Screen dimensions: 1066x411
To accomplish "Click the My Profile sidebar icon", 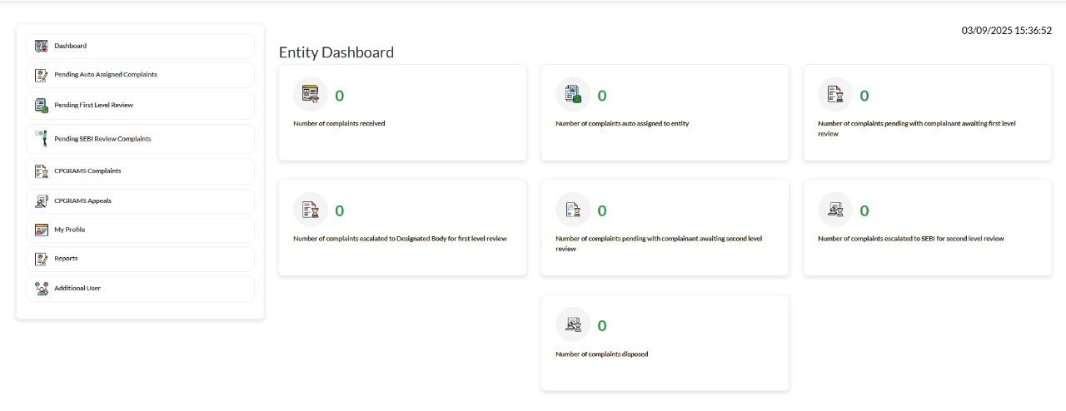I will (x=41, y=230).
